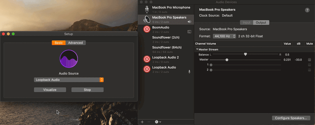This screenshot has width=315, height=125.
Task: Select the Input tab in Audio Devices
Action: click(247, 23)
